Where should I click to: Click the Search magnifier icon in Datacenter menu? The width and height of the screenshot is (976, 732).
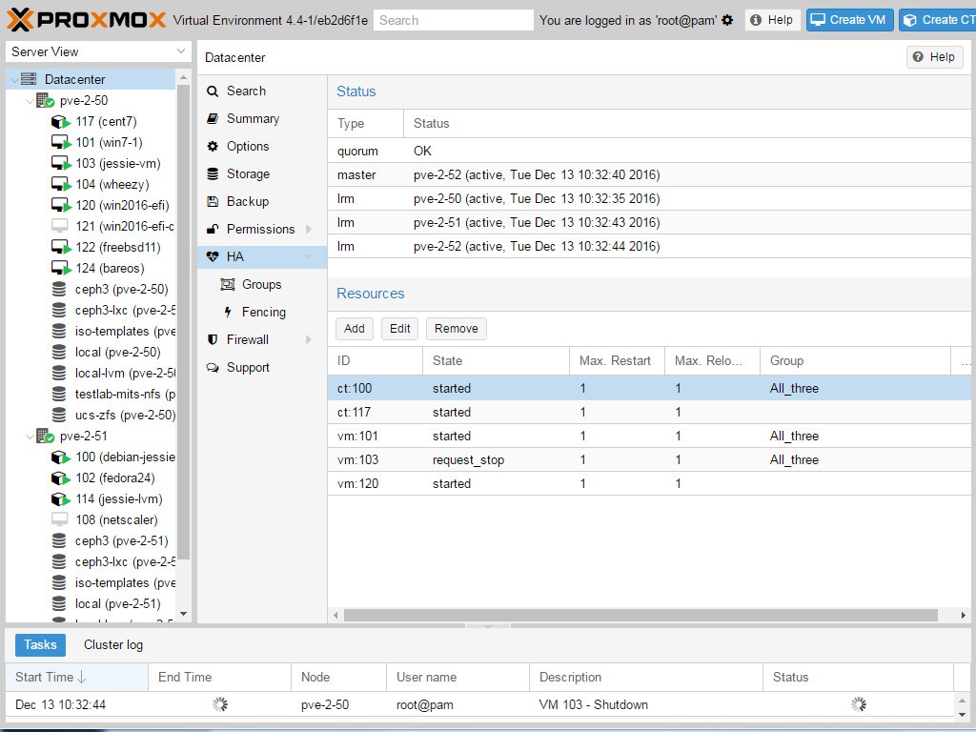pyautogui.click(x=213, y=91)
